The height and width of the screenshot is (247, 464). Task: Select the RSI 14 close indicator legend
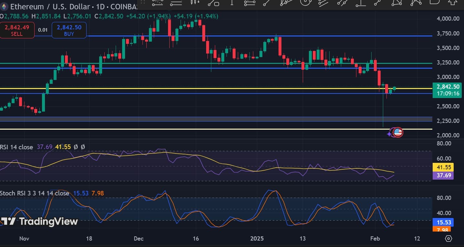tap(16, 147)
